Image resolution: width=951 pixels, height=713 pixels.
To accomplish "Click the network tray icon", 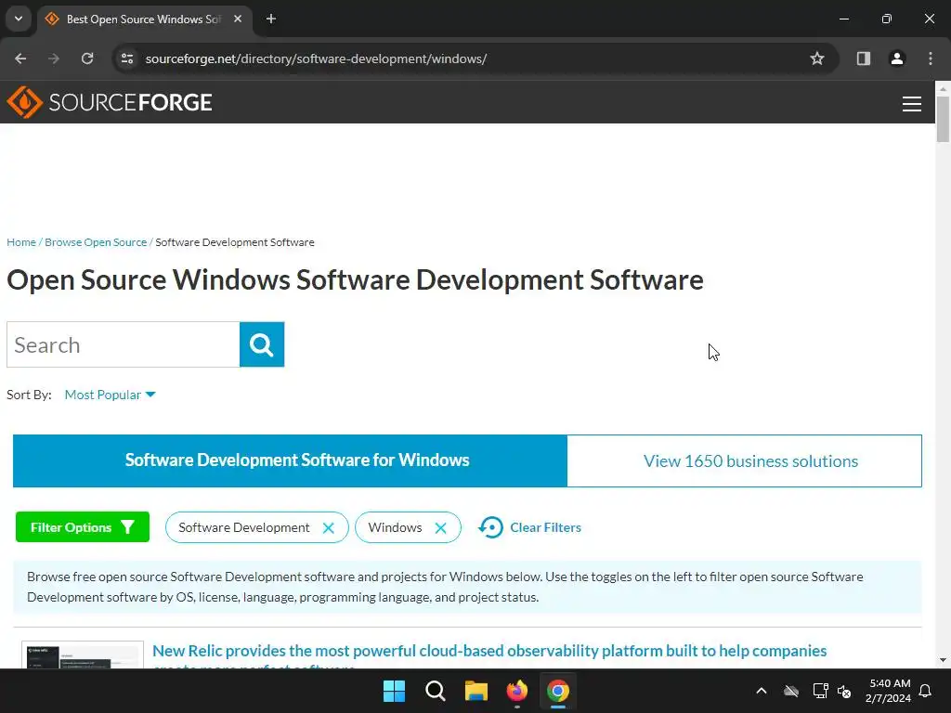I will point(820,691).
